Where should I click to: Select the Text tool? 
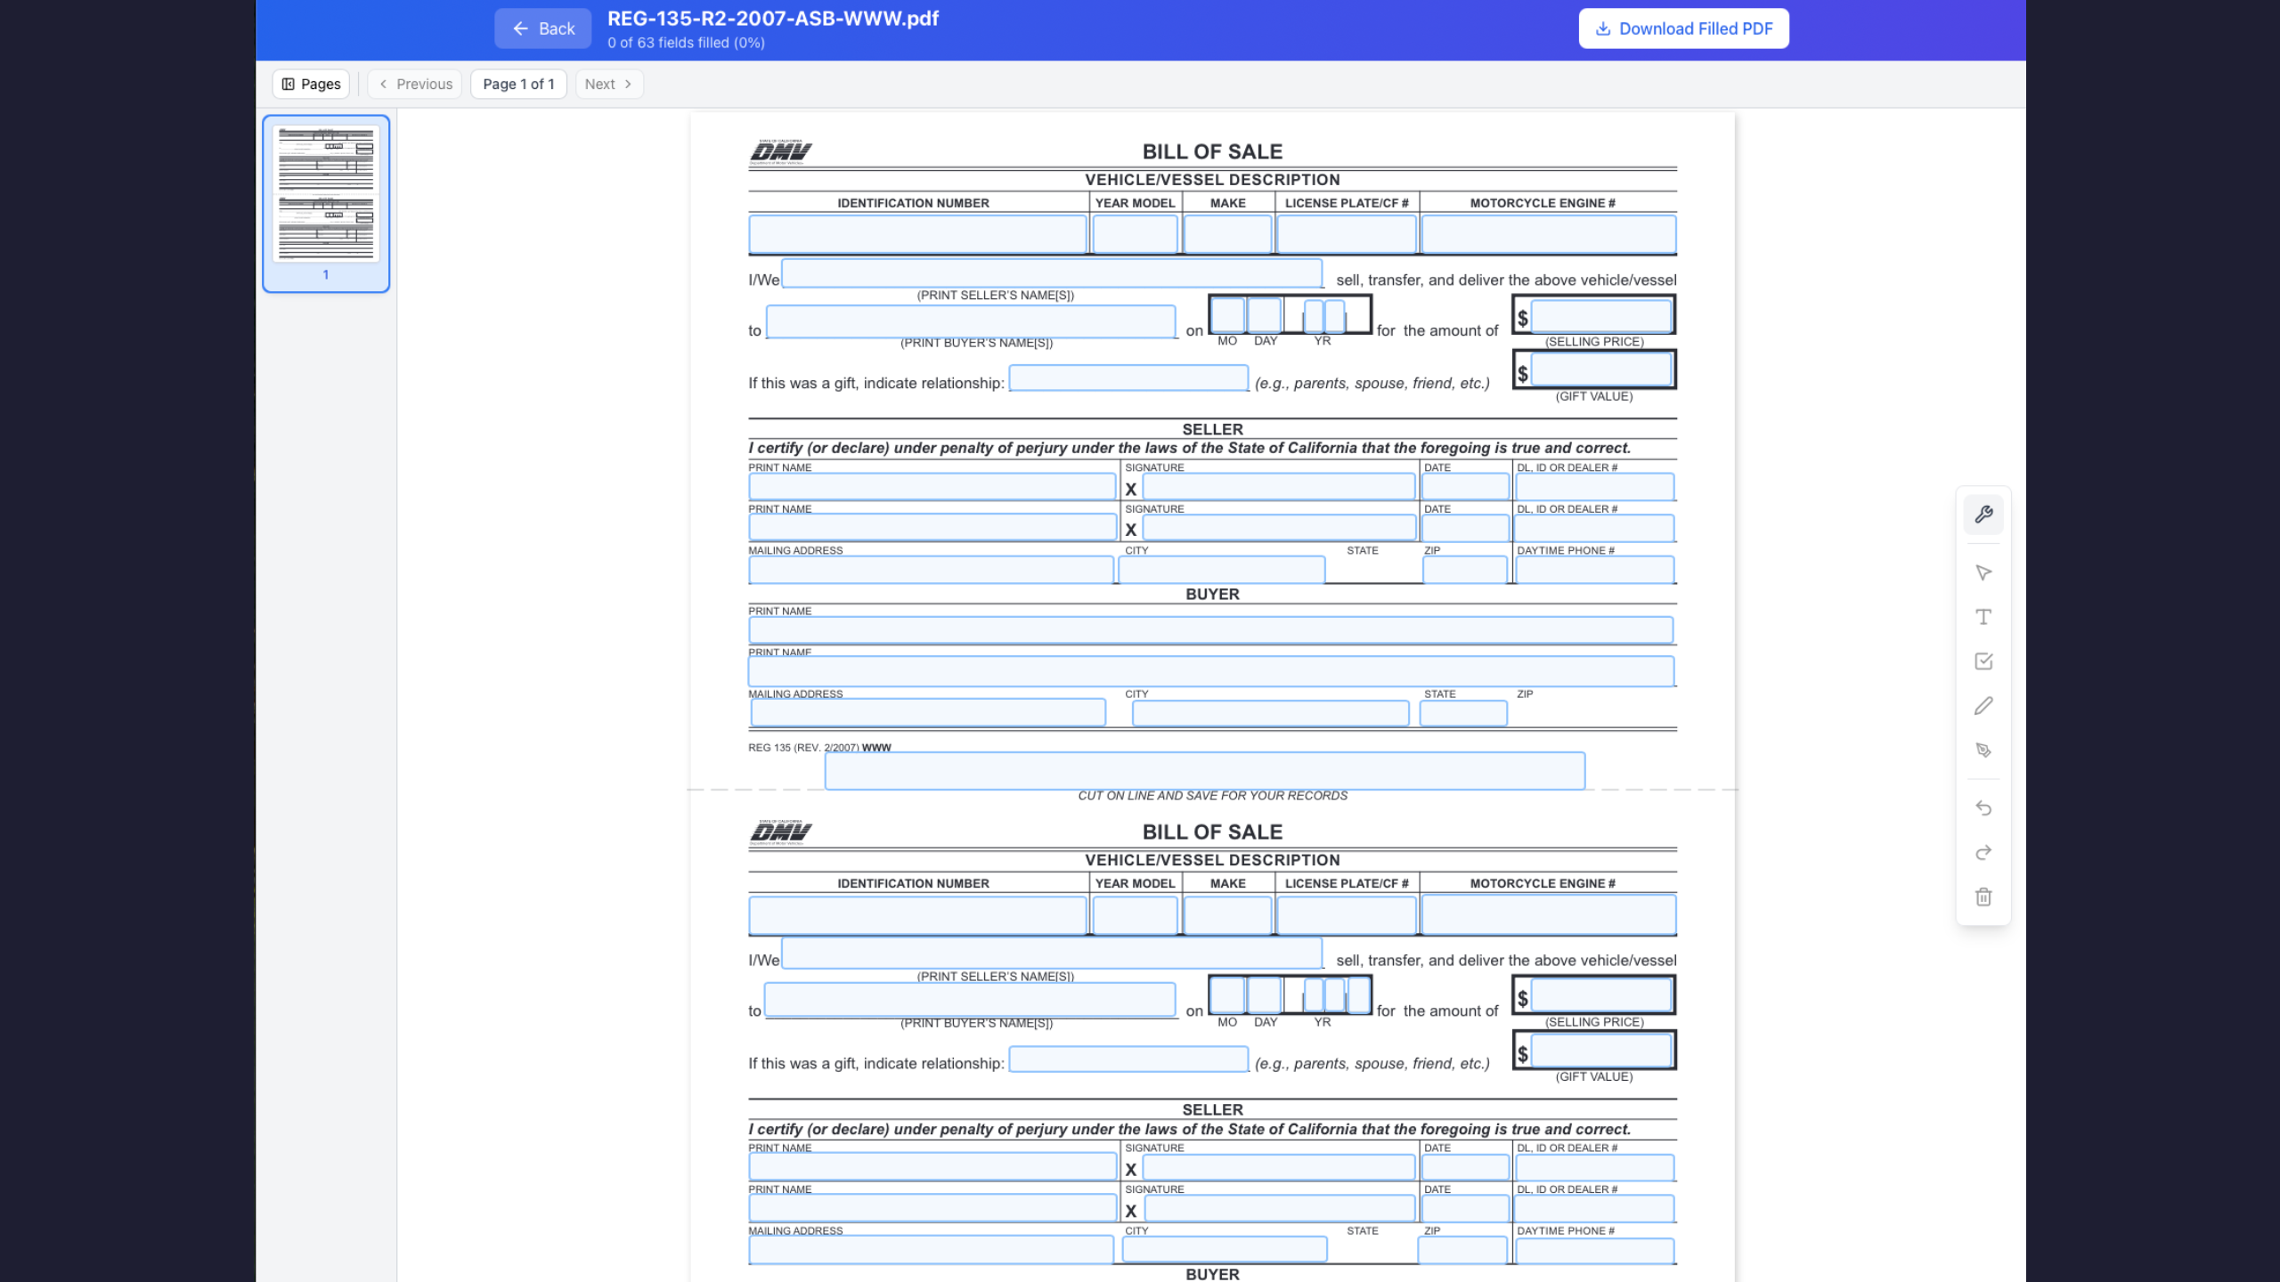(x=1983, y=616)
